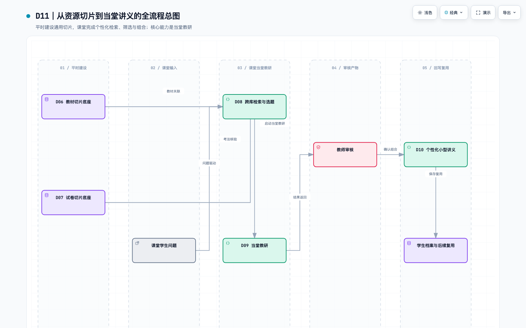The width and height of the screenshot is (526, 328).
Task: Select the D09 当堂教研 node
Action: click(x=254, y=250)
